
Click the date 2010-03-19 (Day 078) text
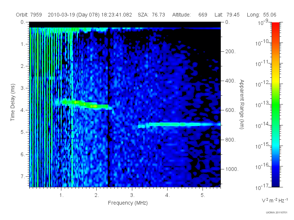74,15
